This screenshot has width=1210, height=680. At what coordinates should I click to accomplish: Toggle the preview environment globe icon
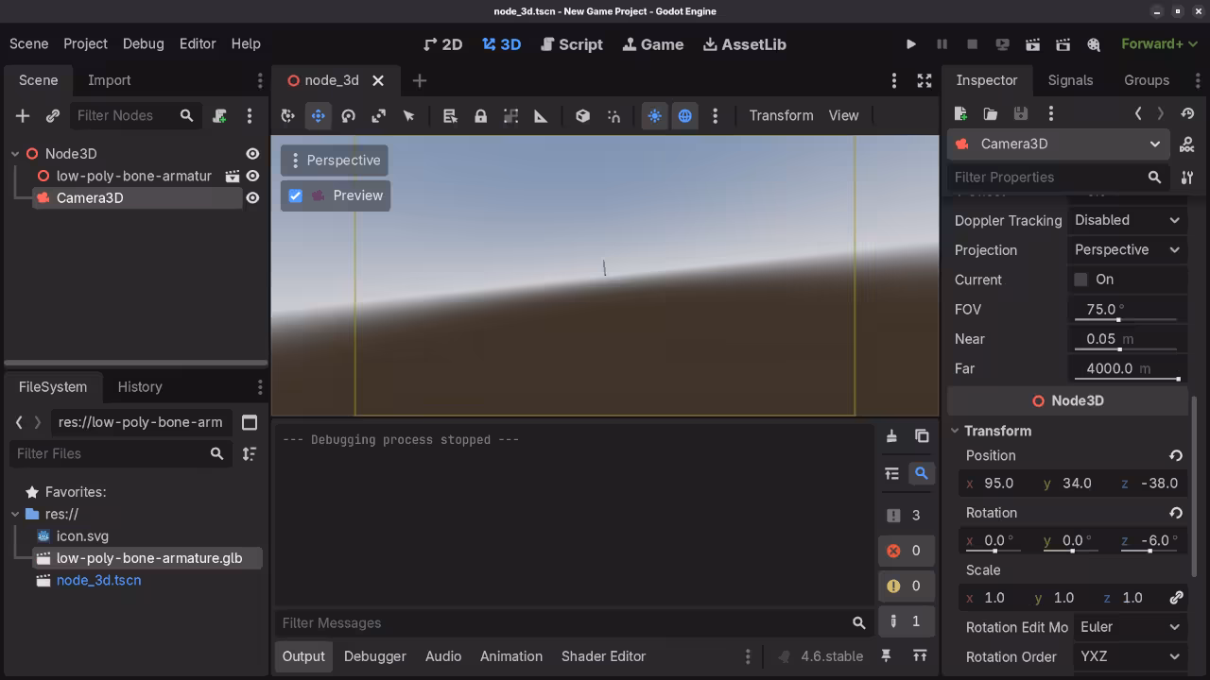point(683,115)
